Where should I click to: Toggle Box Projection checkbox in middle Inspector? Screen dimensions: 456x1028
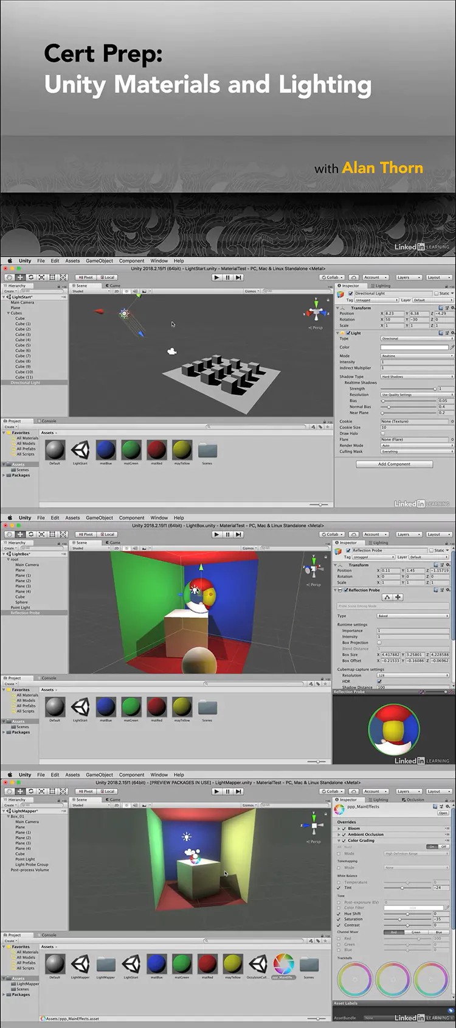379,642
